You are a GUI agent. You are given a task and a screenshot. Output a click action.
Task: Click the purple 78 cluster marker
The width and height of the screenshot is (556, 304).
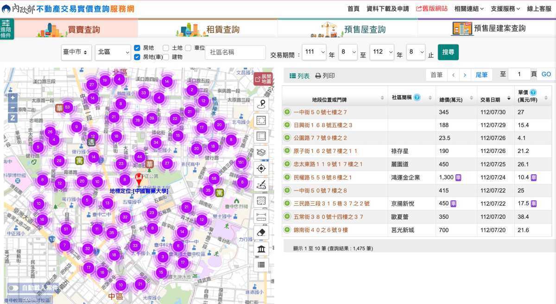click(x=137, y=120)
